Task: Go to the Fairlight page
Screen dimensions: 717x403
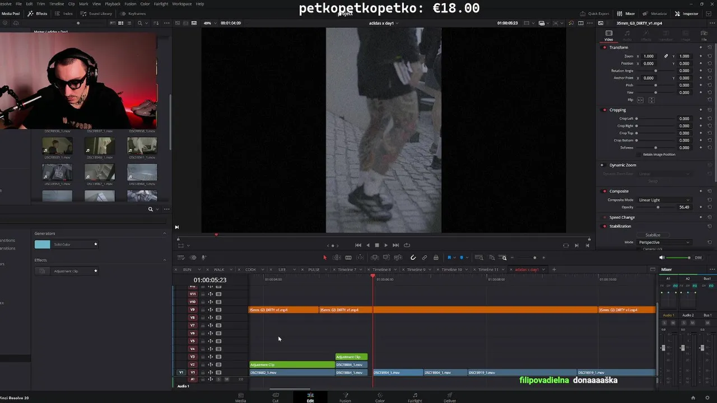Action: point(415,397)
